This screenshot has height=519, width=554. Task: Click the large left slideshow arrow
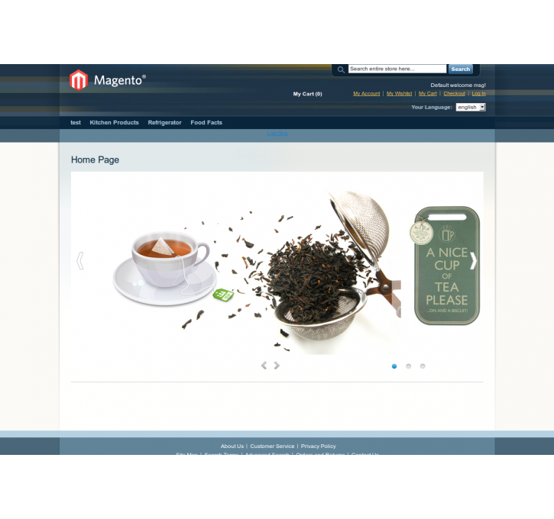coord(80,261)
